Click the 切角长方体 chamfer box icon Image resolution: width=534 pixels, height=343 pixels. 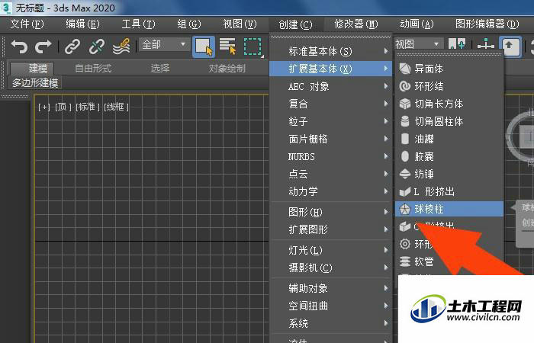404,104
